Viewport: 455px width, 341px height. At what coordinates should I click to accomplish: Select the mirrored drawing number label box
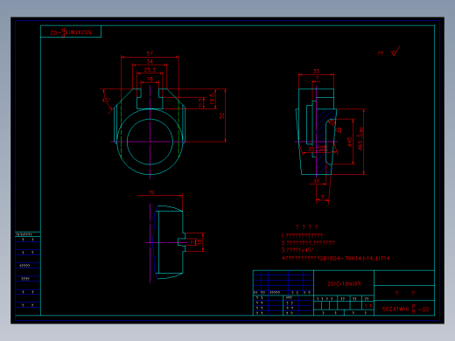point(71,31)
